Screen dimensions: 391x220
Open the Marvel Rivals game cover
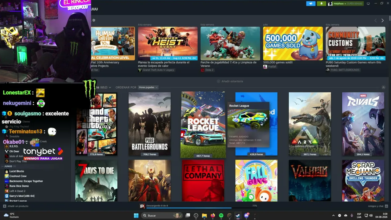[363, 124]
